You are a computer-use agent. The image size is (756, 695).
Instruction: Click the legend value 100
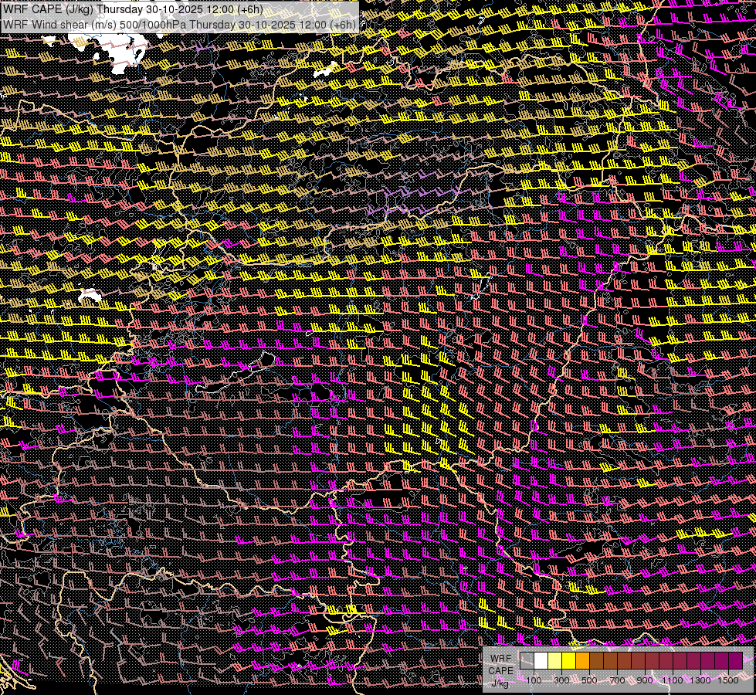click(534, 680)
